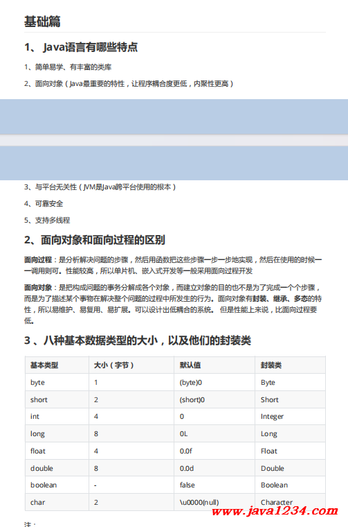348x527 pixels.
Task: Click the bold term '面向过程' starting its paragraph
Action: 38,260
